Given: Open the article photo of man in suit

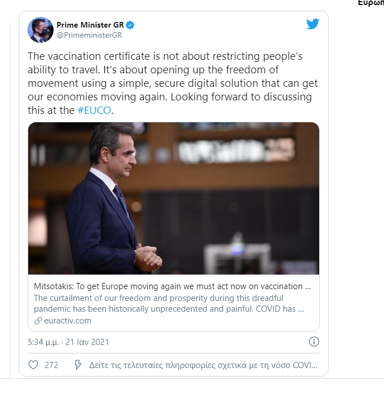Looking at the screenshot, I should 174,198.
